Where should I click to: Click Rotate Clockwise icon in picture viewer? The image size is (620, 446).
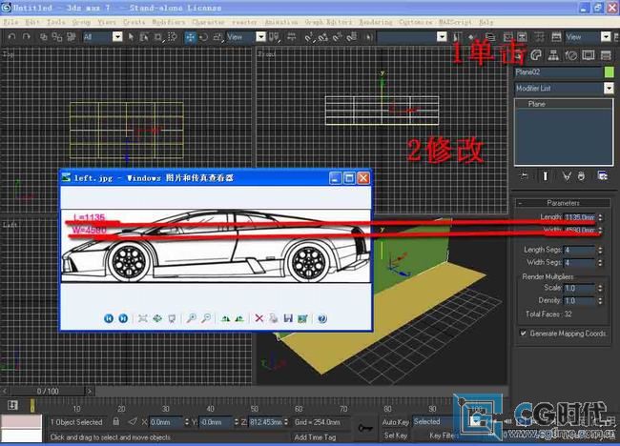coord(225,318)
